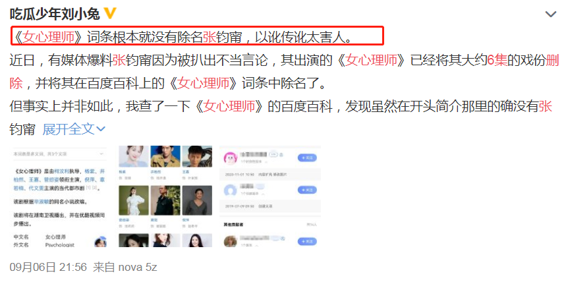
Task: Click first 《女心理师》 red topic link
Action: 48,37
